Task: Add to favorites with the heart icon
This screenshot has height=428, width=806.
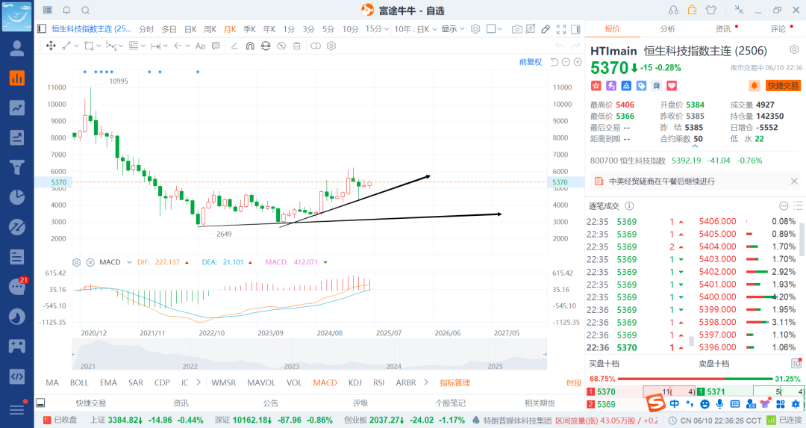Action: tap(672, 85)
